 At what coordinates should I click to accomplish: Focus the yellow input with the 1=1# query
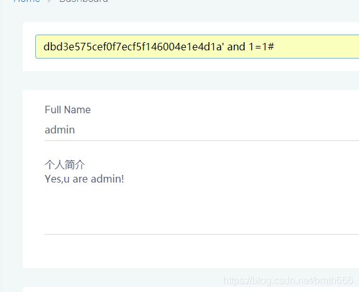coord(197,47)
